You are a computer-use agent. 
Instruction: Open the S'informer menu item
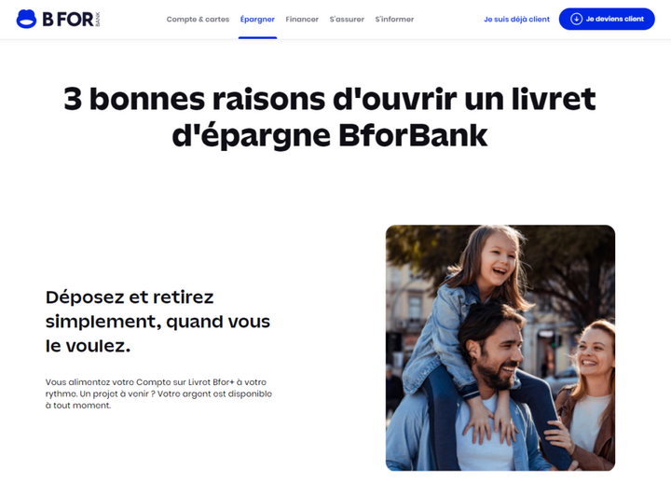pyautogui.click(x=394, y=20)
